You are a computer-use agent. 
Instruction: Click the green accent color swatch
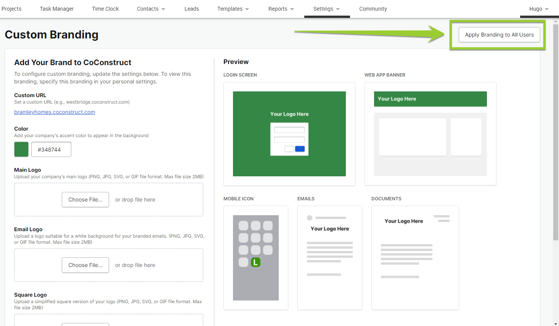[x=21, y=149]
